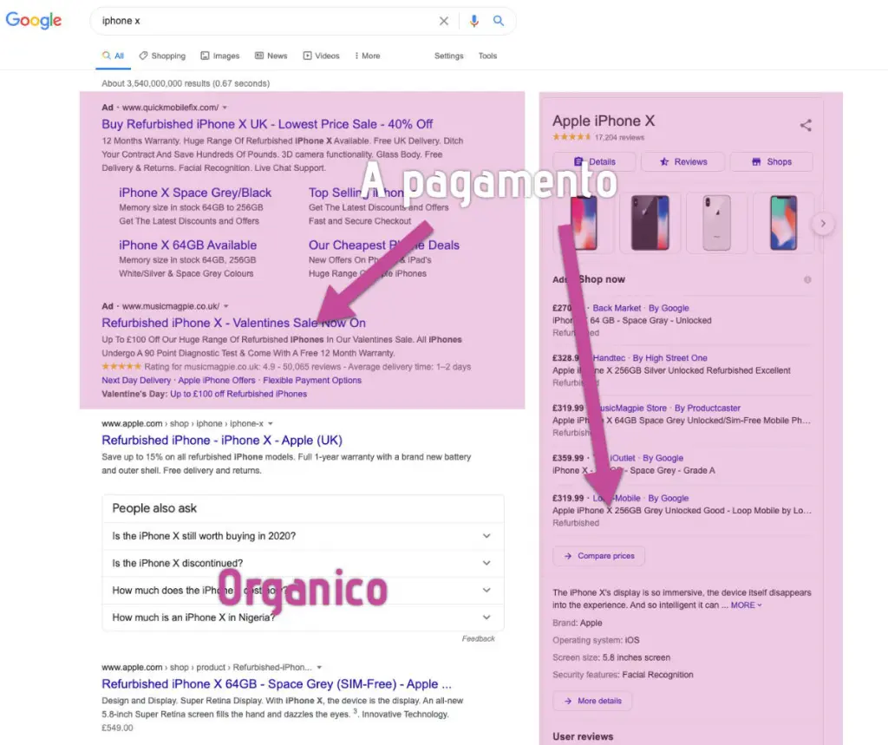Submit search with the magnifier icon

coord(499,21)
